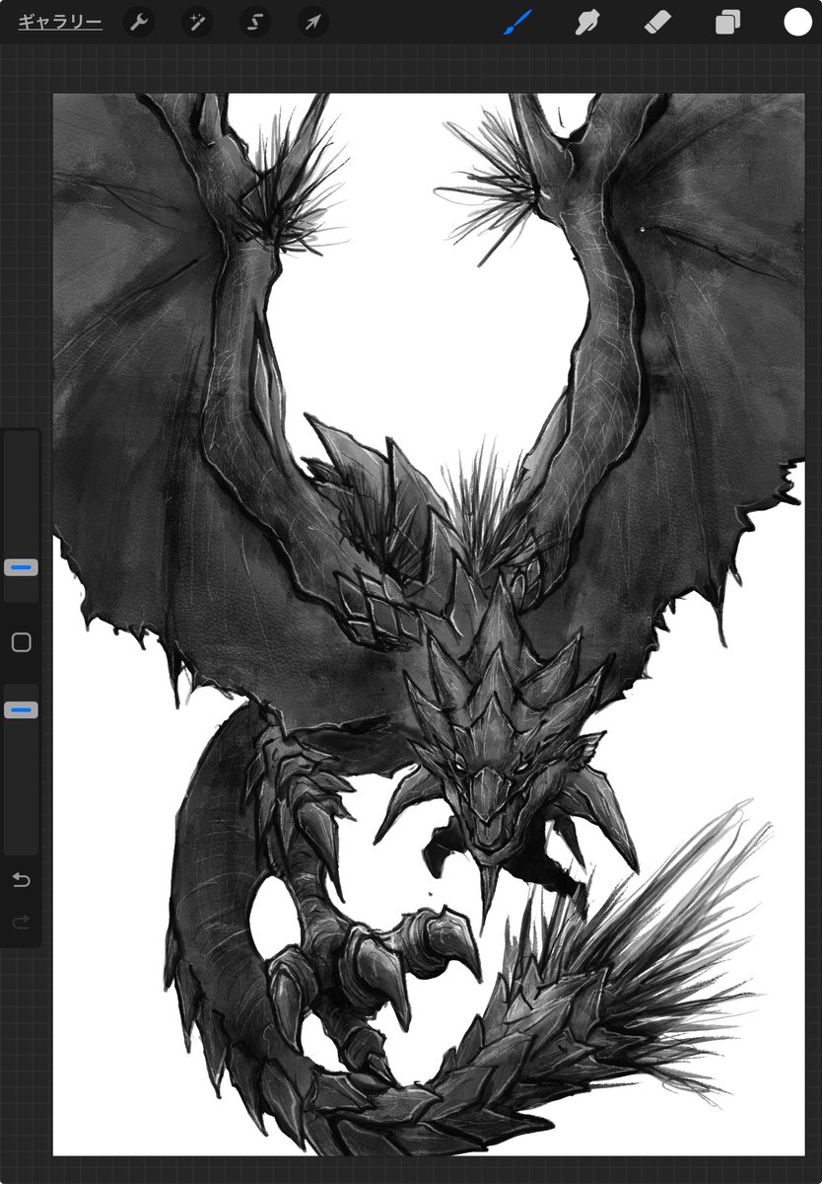Undo the last stroke
Image resolution: width=822 pixels, height=1184 pixels.
coord(21,879)
